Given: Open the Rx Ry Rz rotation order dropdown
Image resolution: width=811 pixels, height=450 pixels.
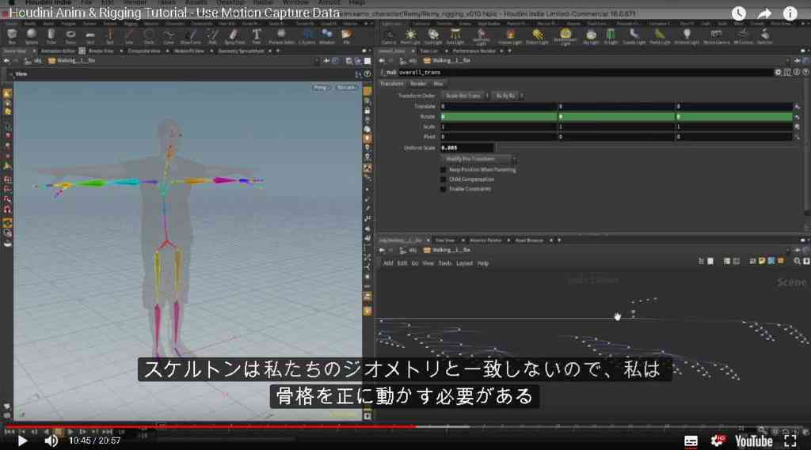Looking at the screenshot, I should tap(507, 96).
